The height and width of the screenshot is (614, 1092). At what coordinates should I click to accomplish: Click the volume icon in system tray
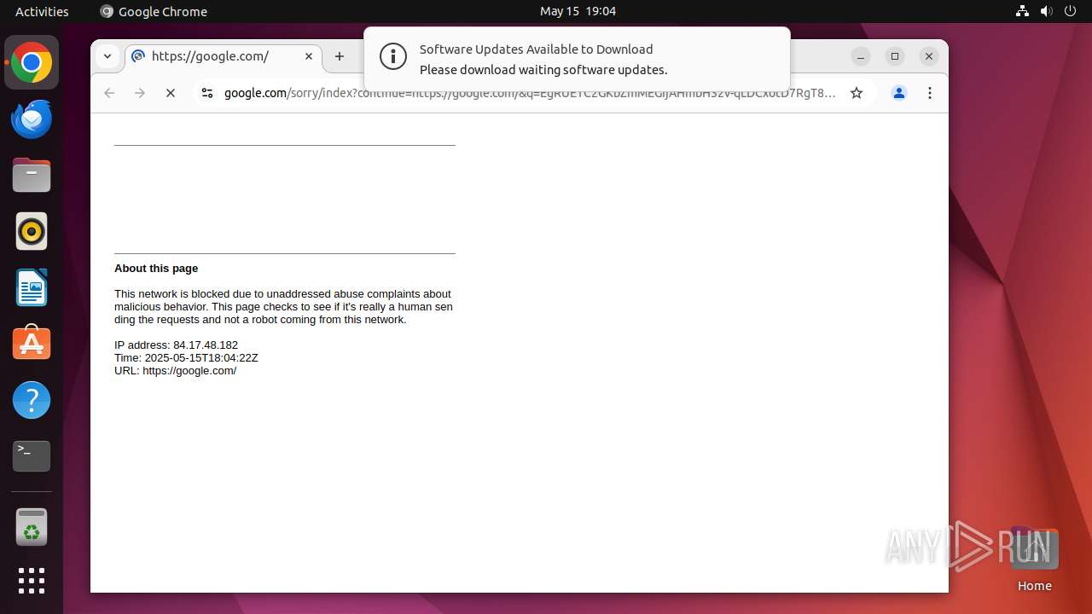click(1046, 11)
